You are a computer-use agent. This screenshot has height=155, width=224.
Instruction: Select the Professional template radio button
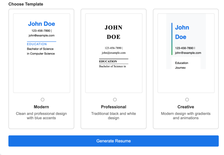pos(115,99)
